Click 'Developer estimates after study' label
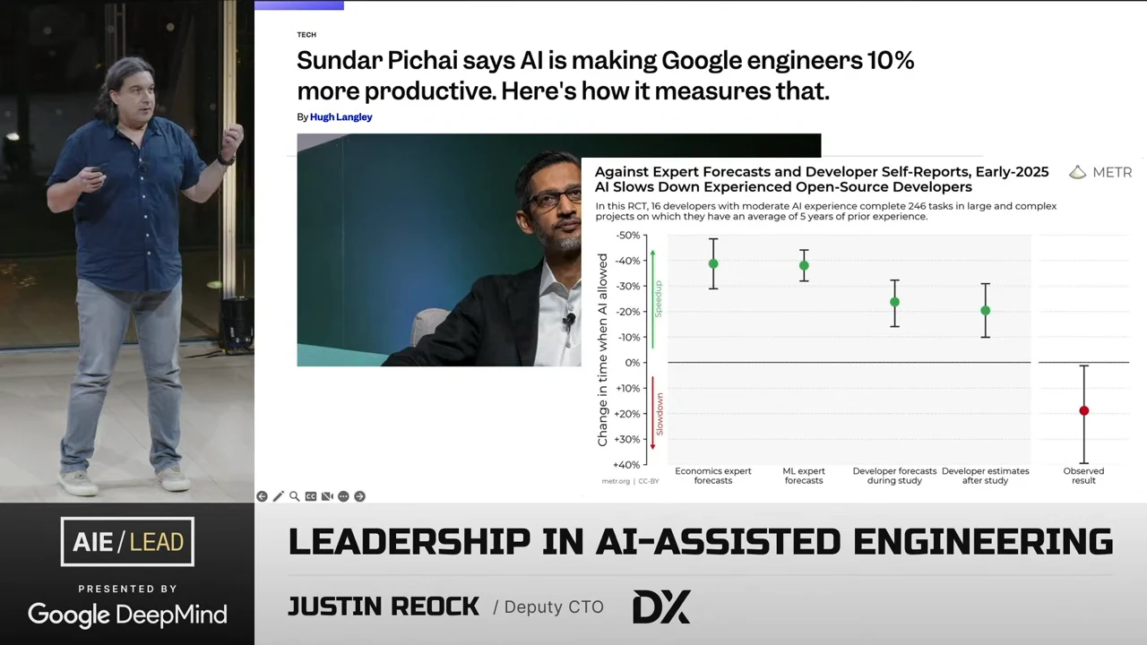Viewport: 1147px width, 645px height. (x=985, y=476)
